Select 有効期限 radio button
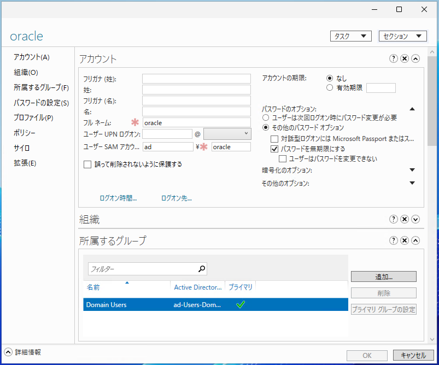 click(x=329, y=87)
